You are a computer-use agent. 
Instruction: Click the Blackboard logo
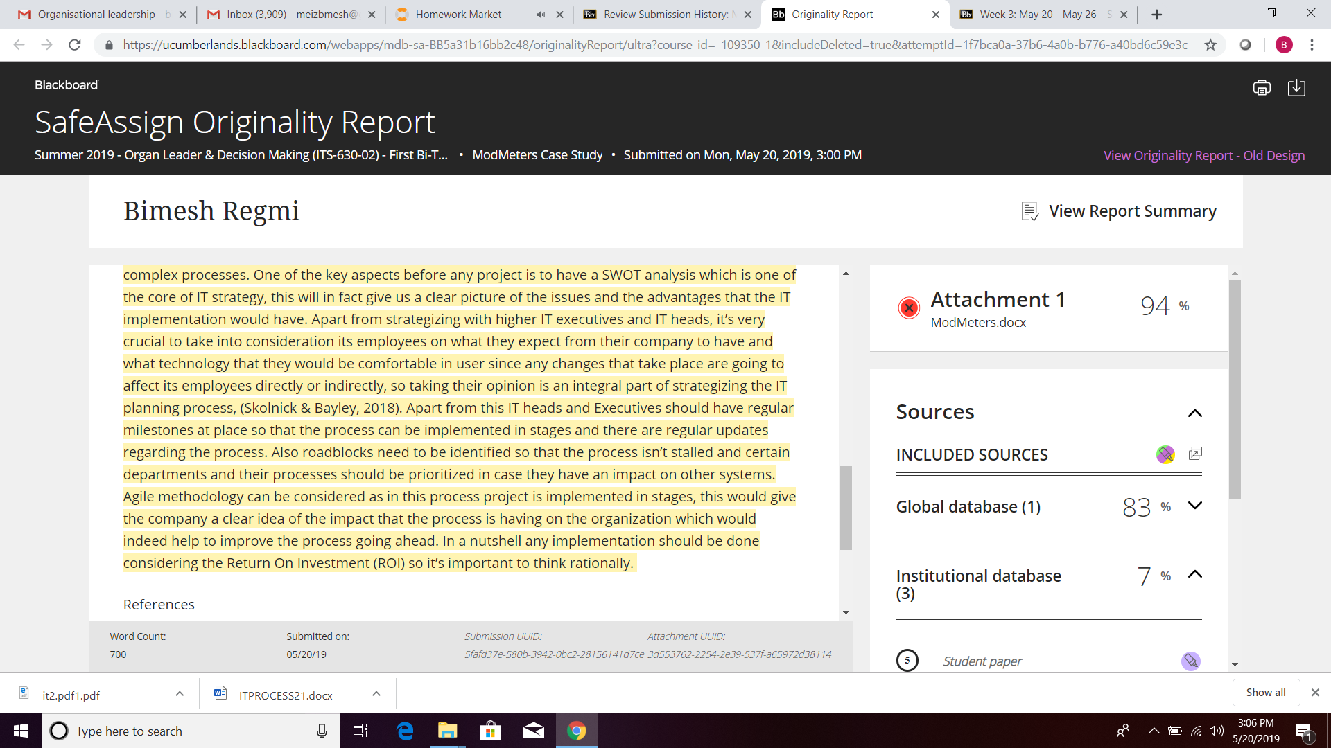(x=67, y=85)
